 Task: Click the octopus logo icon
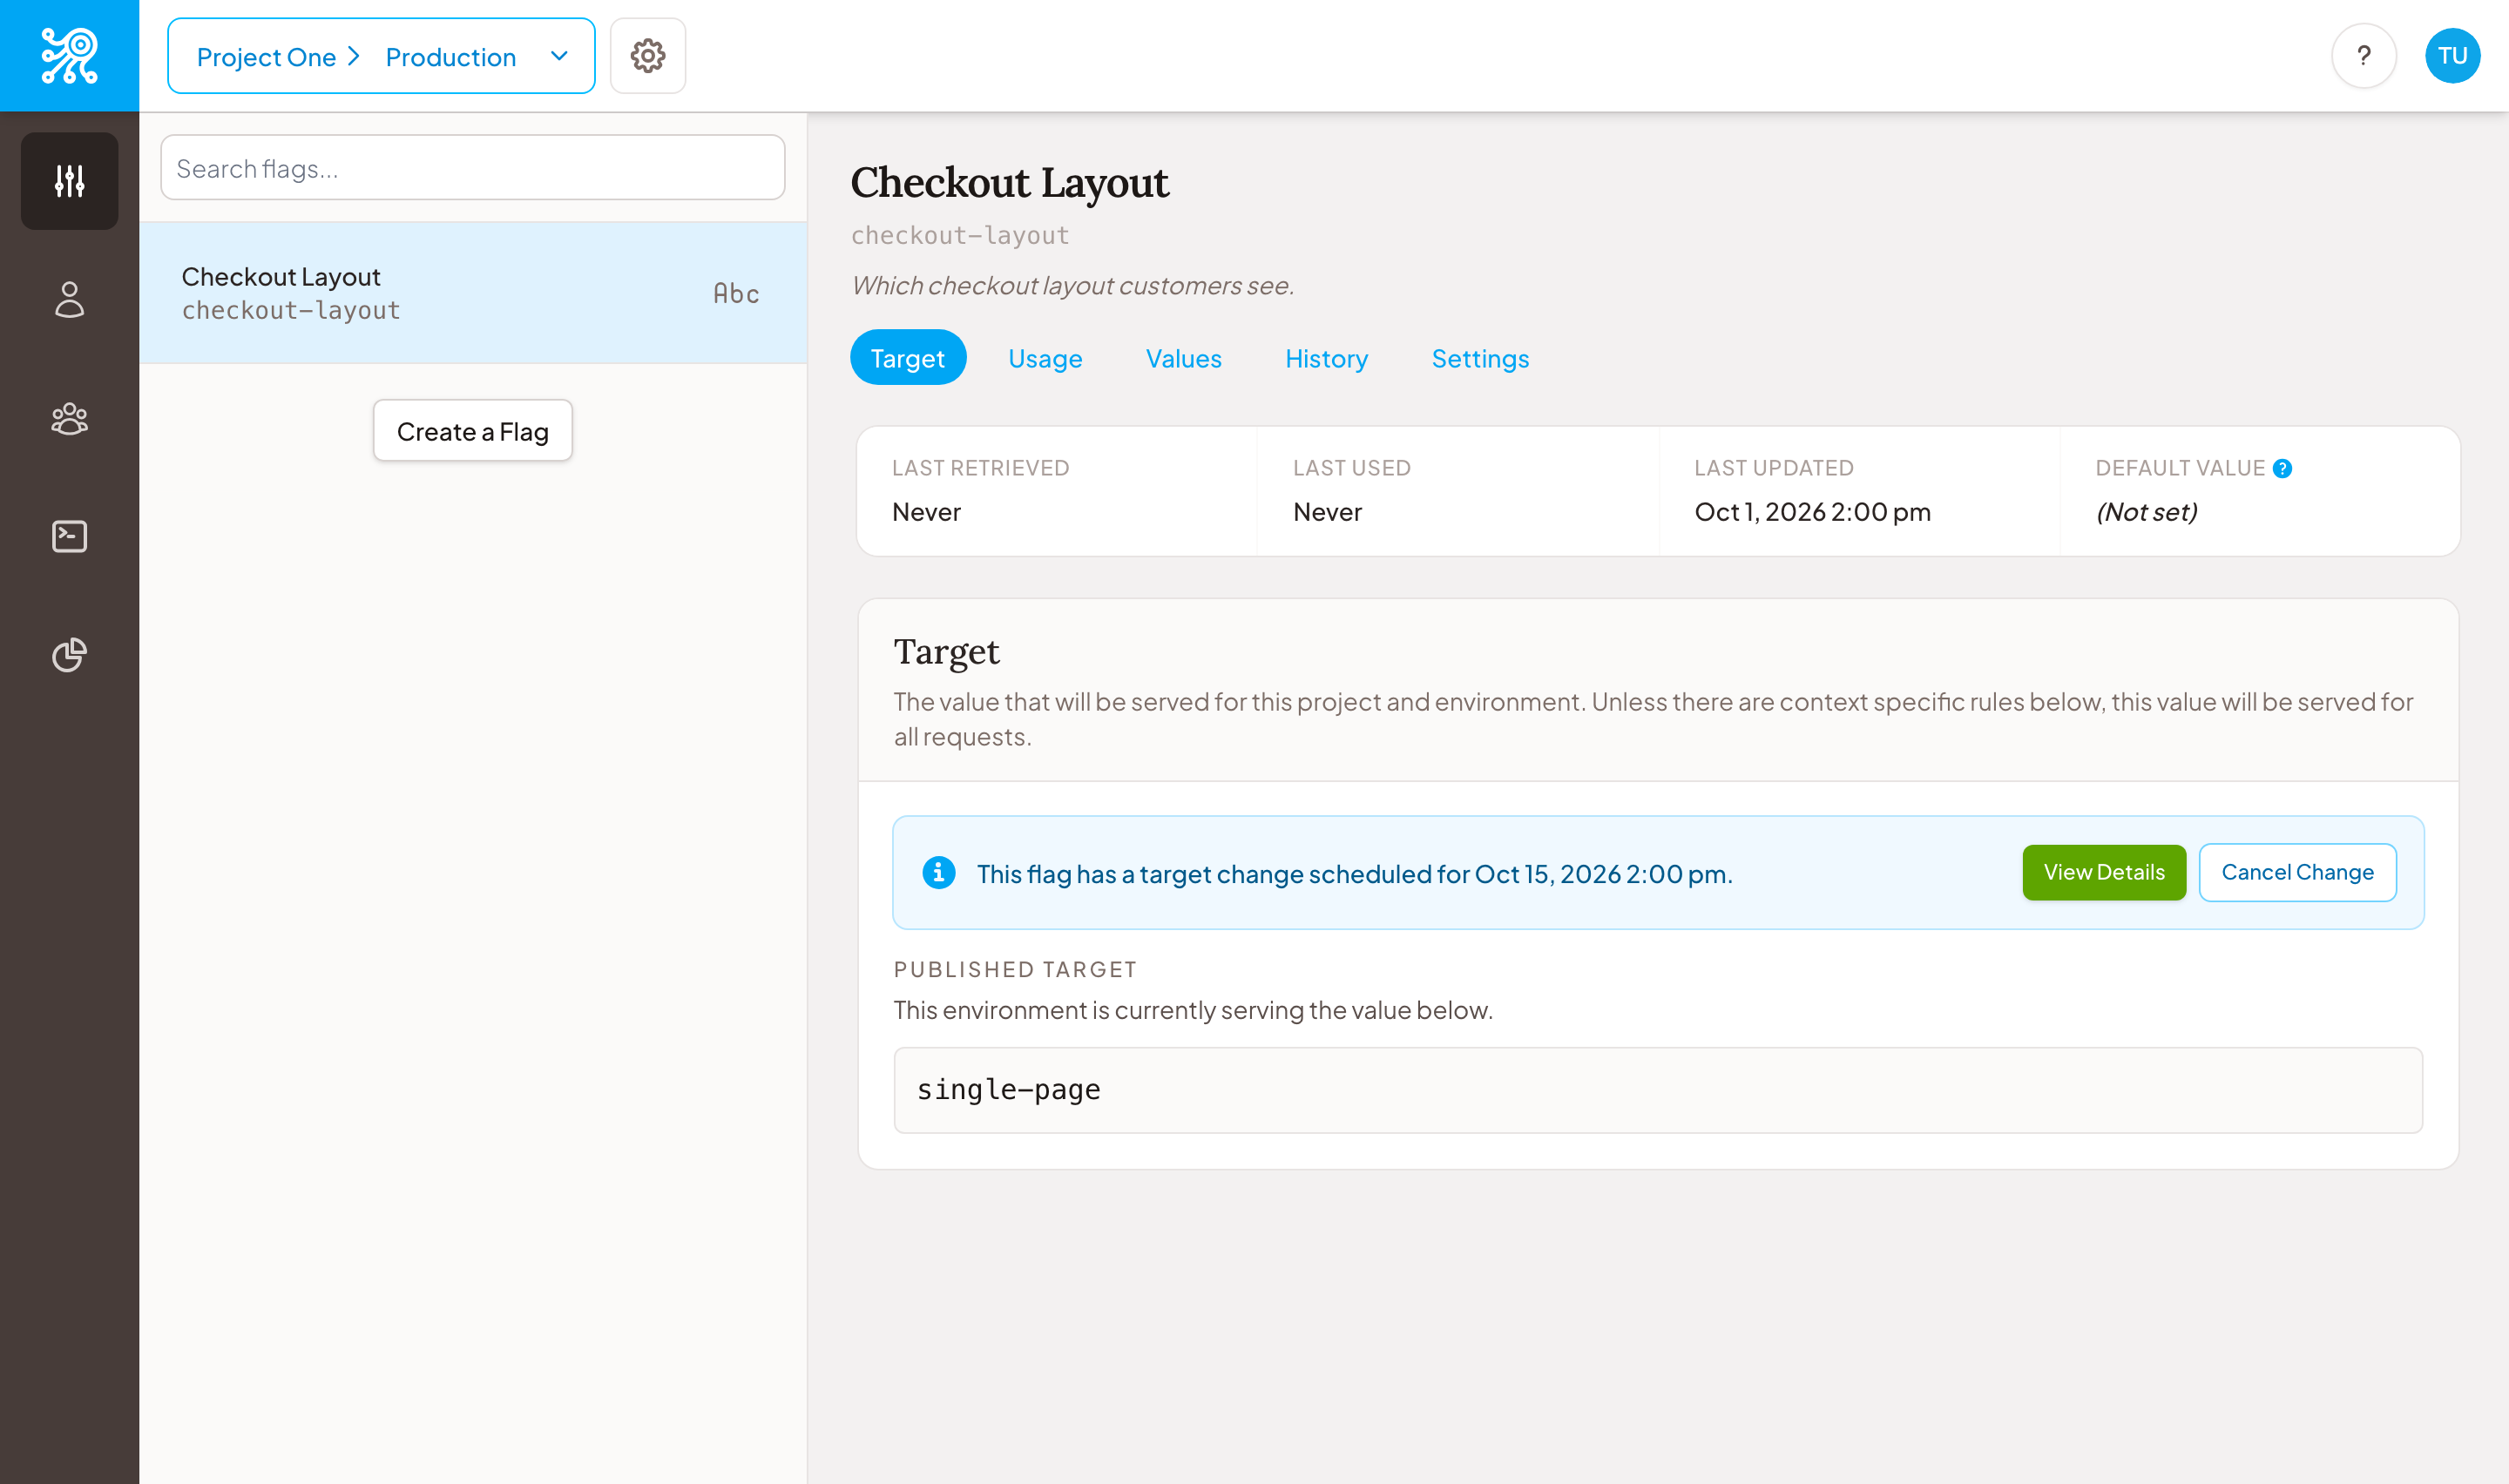click(x=69, y=56)
